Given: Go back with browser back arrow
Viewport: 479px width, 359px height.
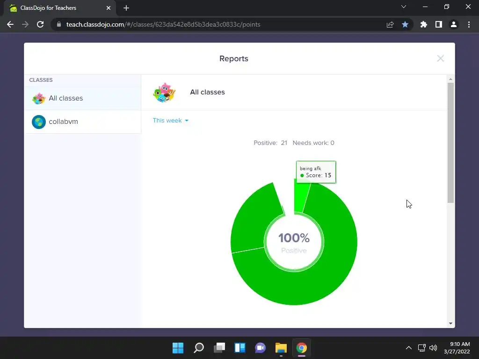Looking at the screenshot, I should (10, 24).
